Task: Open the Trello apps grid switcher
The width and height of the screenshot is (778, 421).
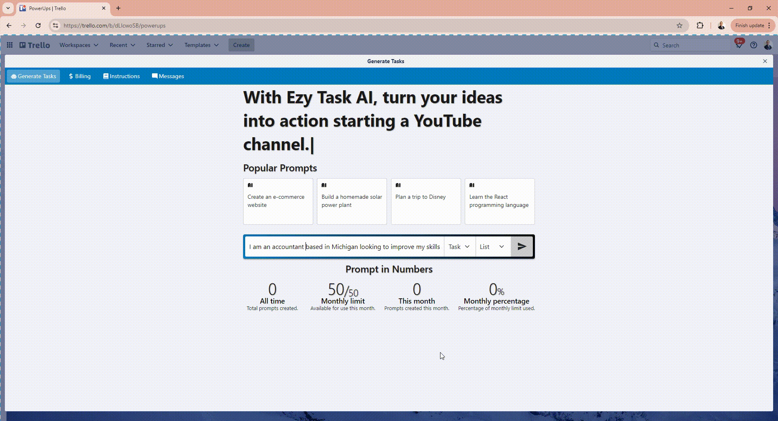Action: coord(10,45)
